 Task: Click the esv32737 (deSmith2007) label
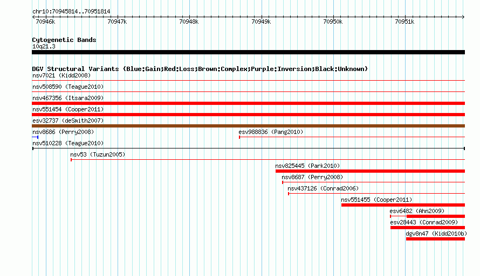point(68,121)
